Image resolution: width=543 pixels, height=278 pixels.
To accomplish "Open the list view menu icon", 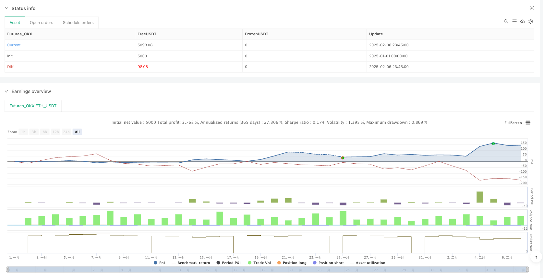I will (514, 21).
